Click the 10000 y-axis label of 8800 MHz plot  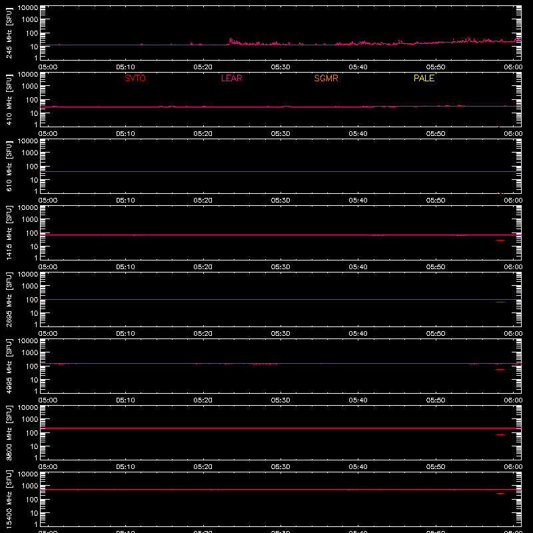28,408
